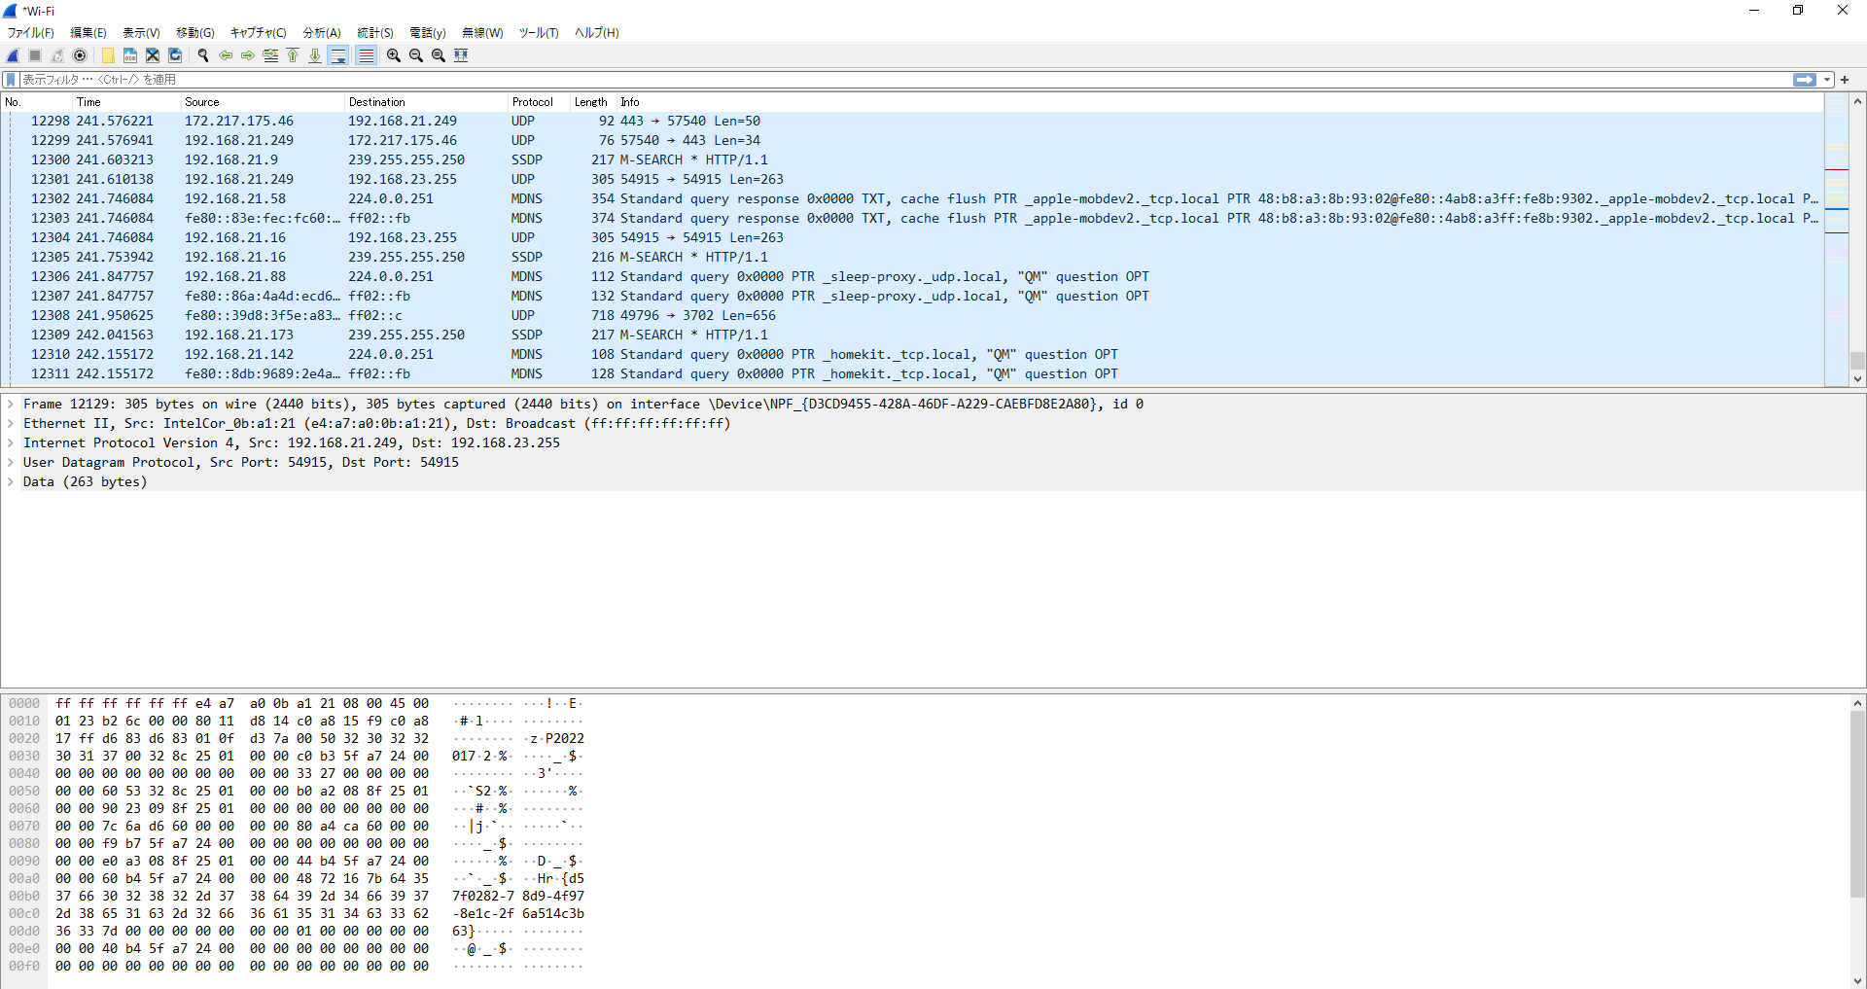Open the ファイル(F) menu
The height and width of the screenshot is (989, 1867).
pos(31,32)
